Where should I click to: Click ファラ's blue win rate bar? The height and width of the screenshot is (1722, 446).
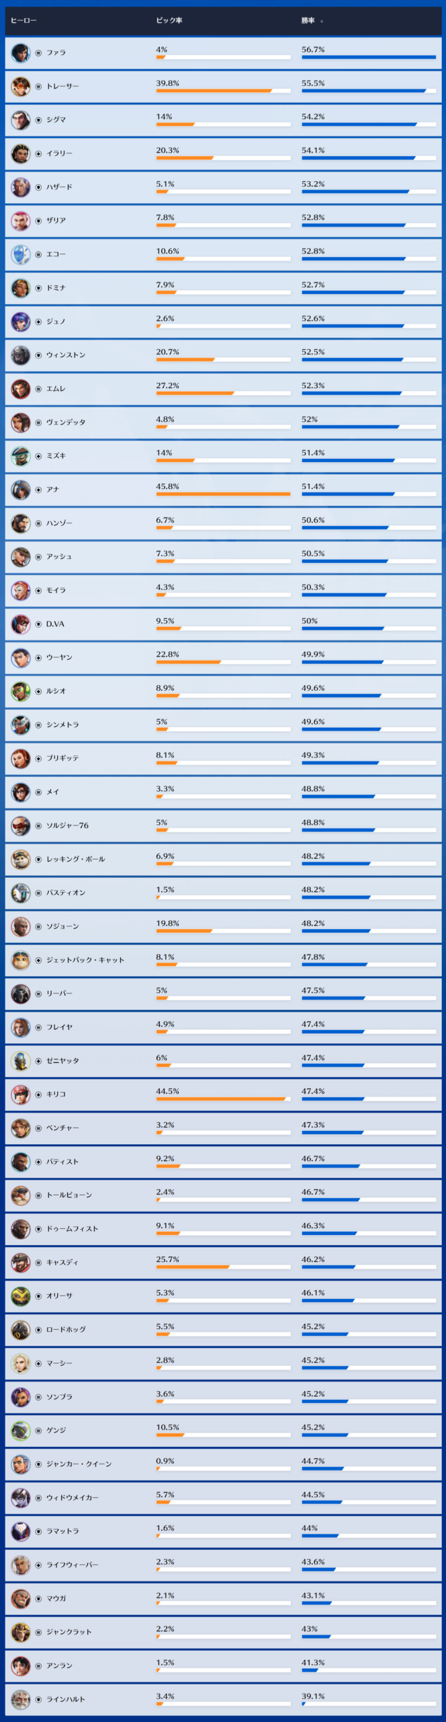[x=368, y=57]
